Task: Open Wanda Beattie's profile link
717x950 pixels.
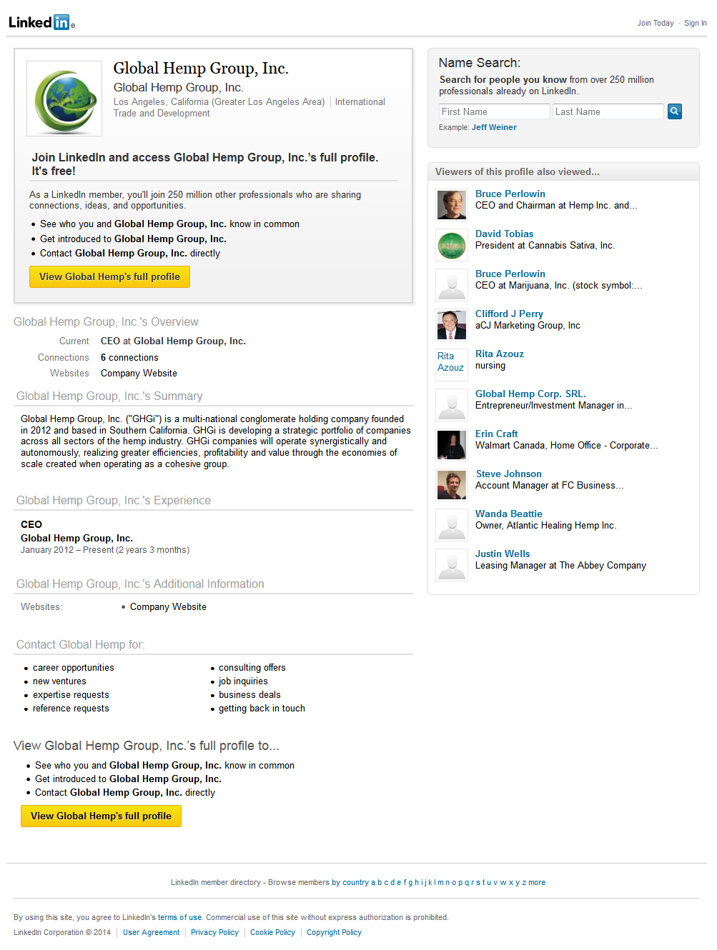Action: (x=508, y=513)
